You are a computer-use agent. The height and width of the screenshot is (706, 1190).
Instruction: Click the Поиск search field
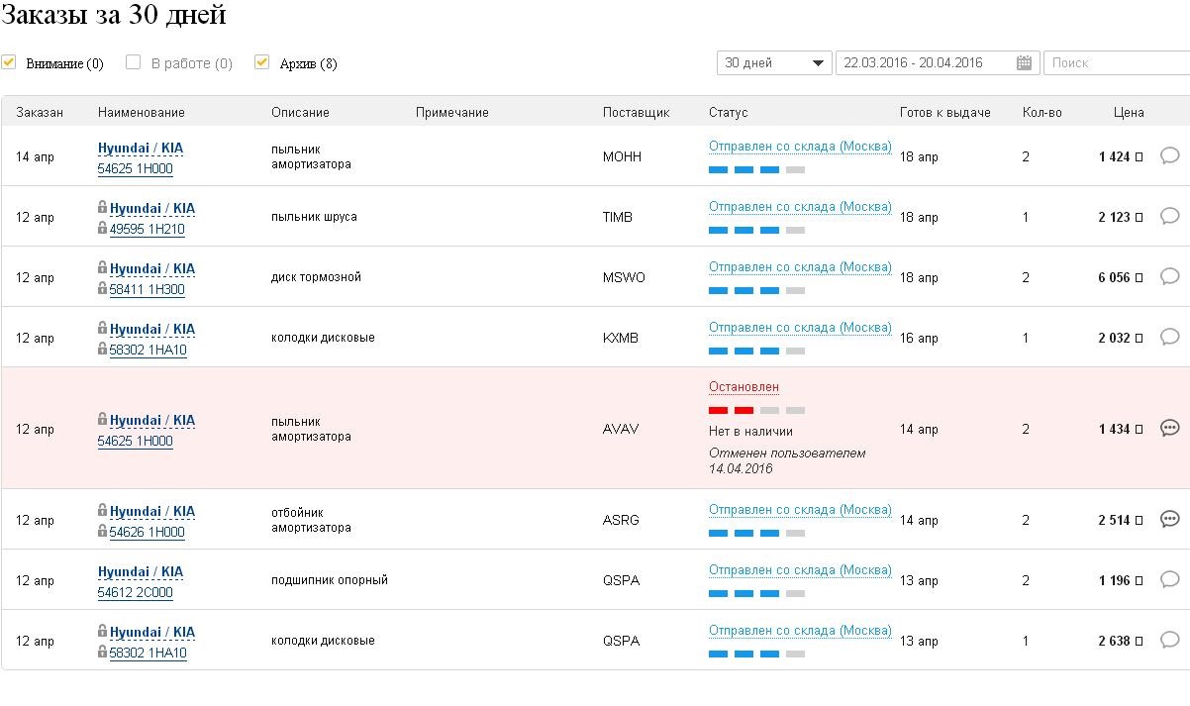coord(1115,63)
